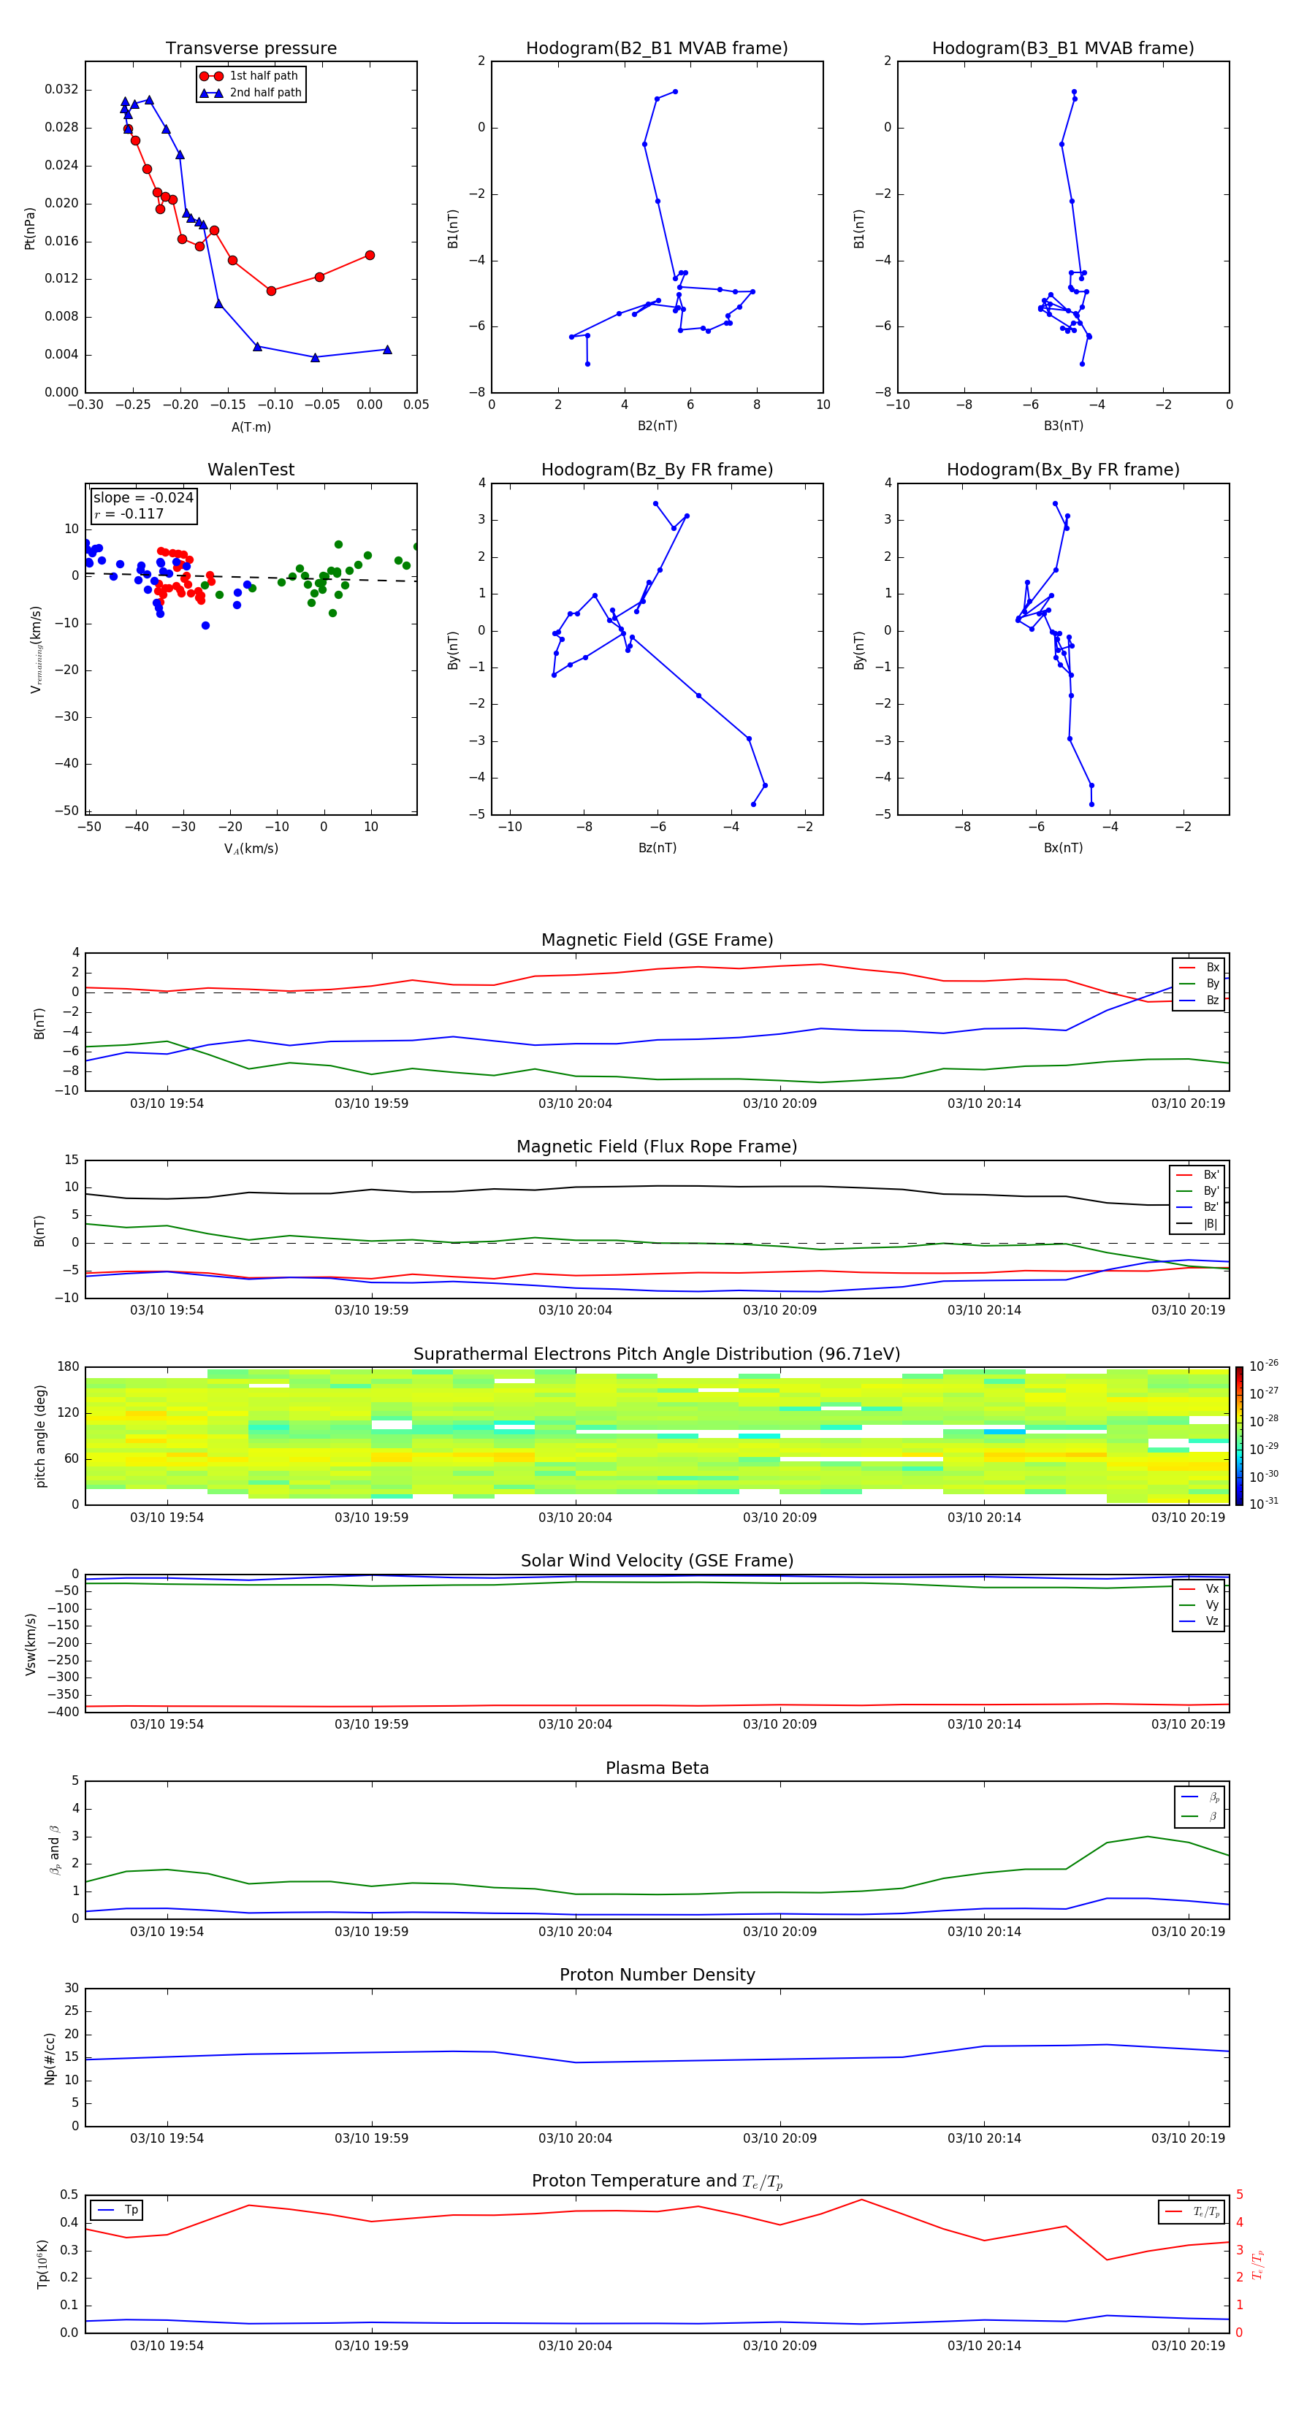Screen dimensions: 1315x2410
Task: Click the "A(T·m)" x-axis label
Action: click(251, 426)
